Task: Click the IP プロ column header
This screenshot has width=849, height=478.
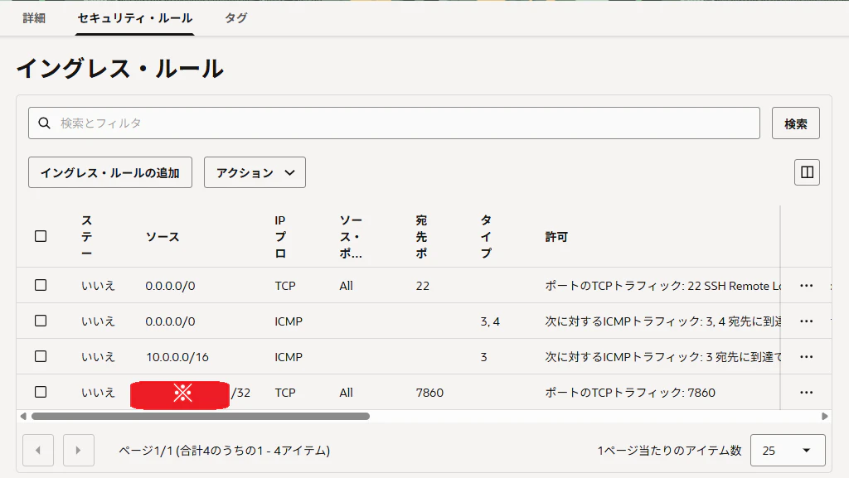Action: pyautogui.click(x=280, y=237)
